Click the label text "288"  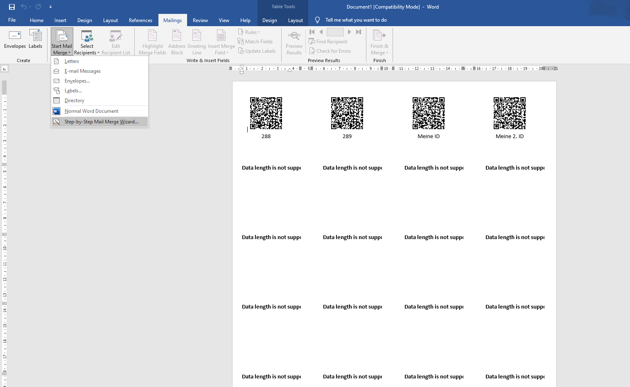266,136
